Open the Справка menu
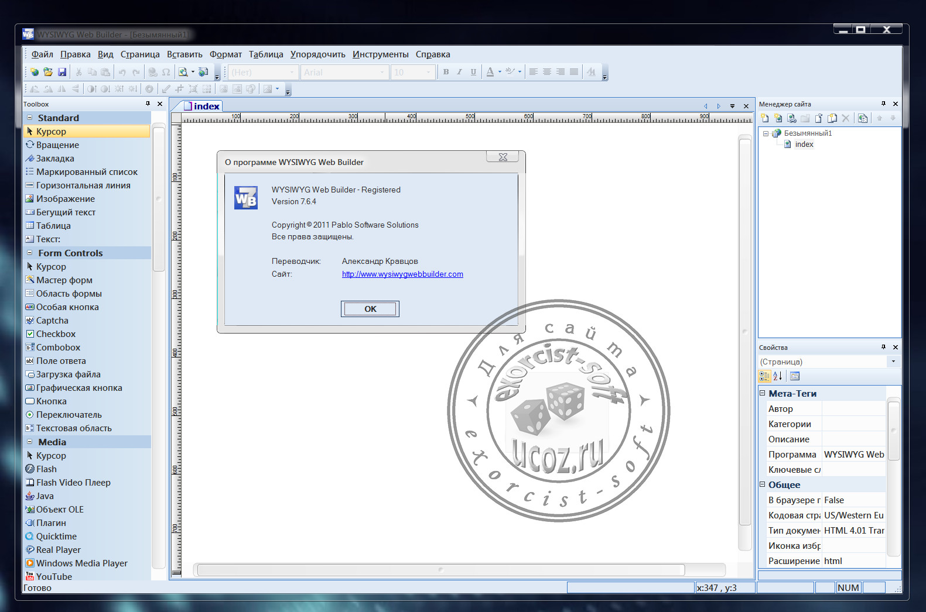926x612 pixels. tap(433, 54)
